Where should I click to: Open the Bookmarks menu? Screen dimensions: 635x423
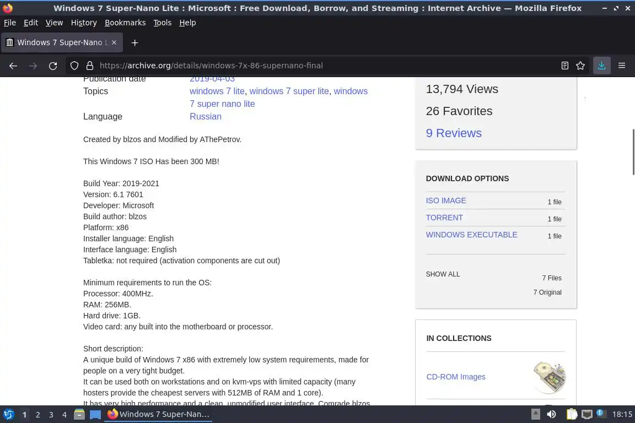[125, 23]
